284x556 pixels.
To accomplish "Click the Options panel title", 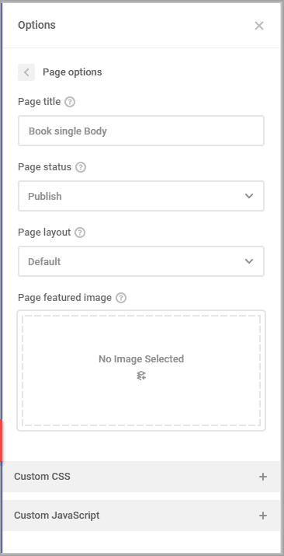I will click(x=36, y=25).
